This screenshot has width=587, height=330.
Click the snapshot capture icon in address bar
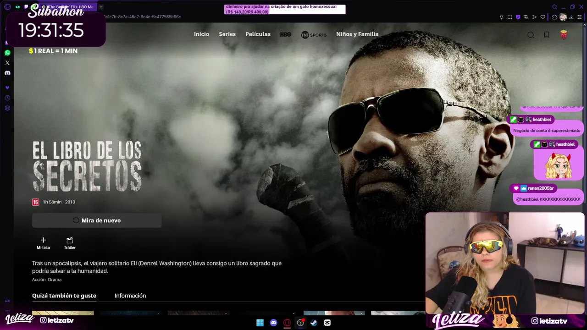509,17
